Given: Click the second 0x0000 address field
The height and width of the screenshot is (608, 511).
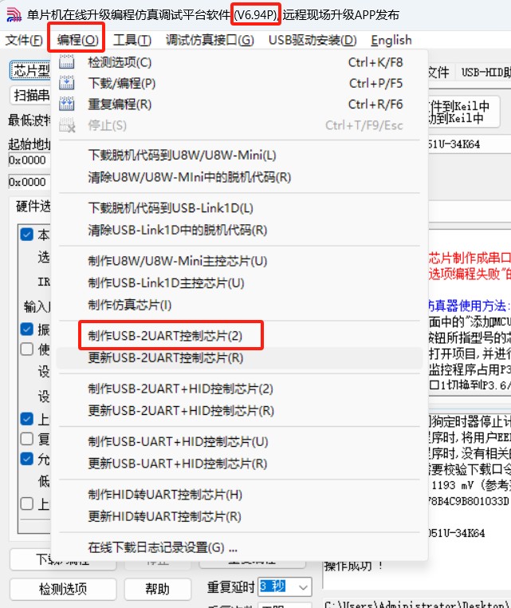Looking at the screenshot, I should click(x=29, y=182).
